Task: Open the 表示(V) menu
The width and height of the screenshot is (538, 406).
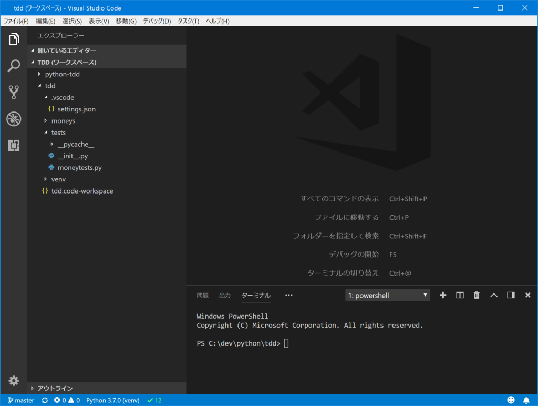Action: [99, 21]
